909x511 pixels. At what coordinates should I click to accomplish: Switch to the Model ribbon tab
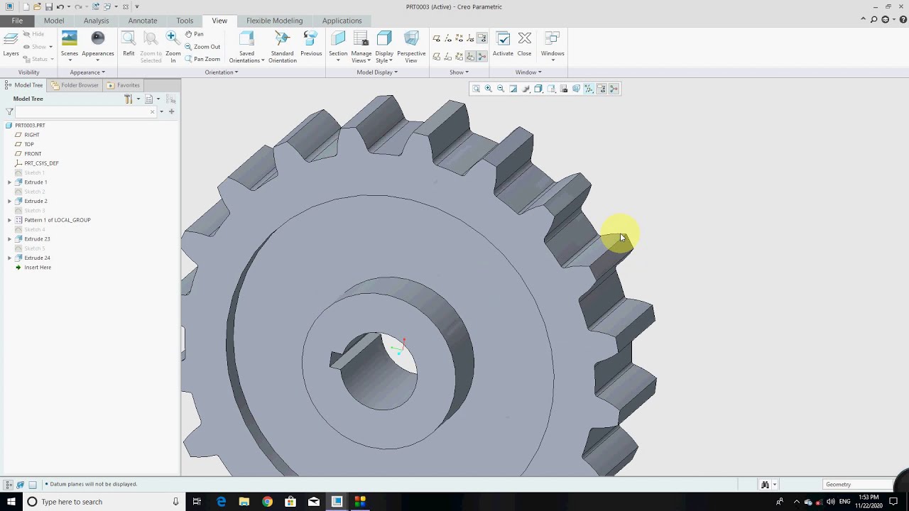(54, 21)
